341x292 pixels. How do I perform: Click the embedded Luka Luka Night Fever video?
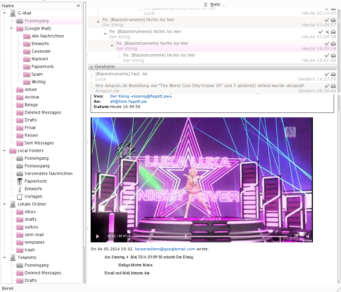click(202, 180)
